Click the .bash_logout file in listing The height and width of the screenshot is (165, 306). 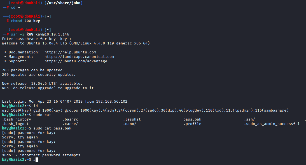(x=15, y=124)
